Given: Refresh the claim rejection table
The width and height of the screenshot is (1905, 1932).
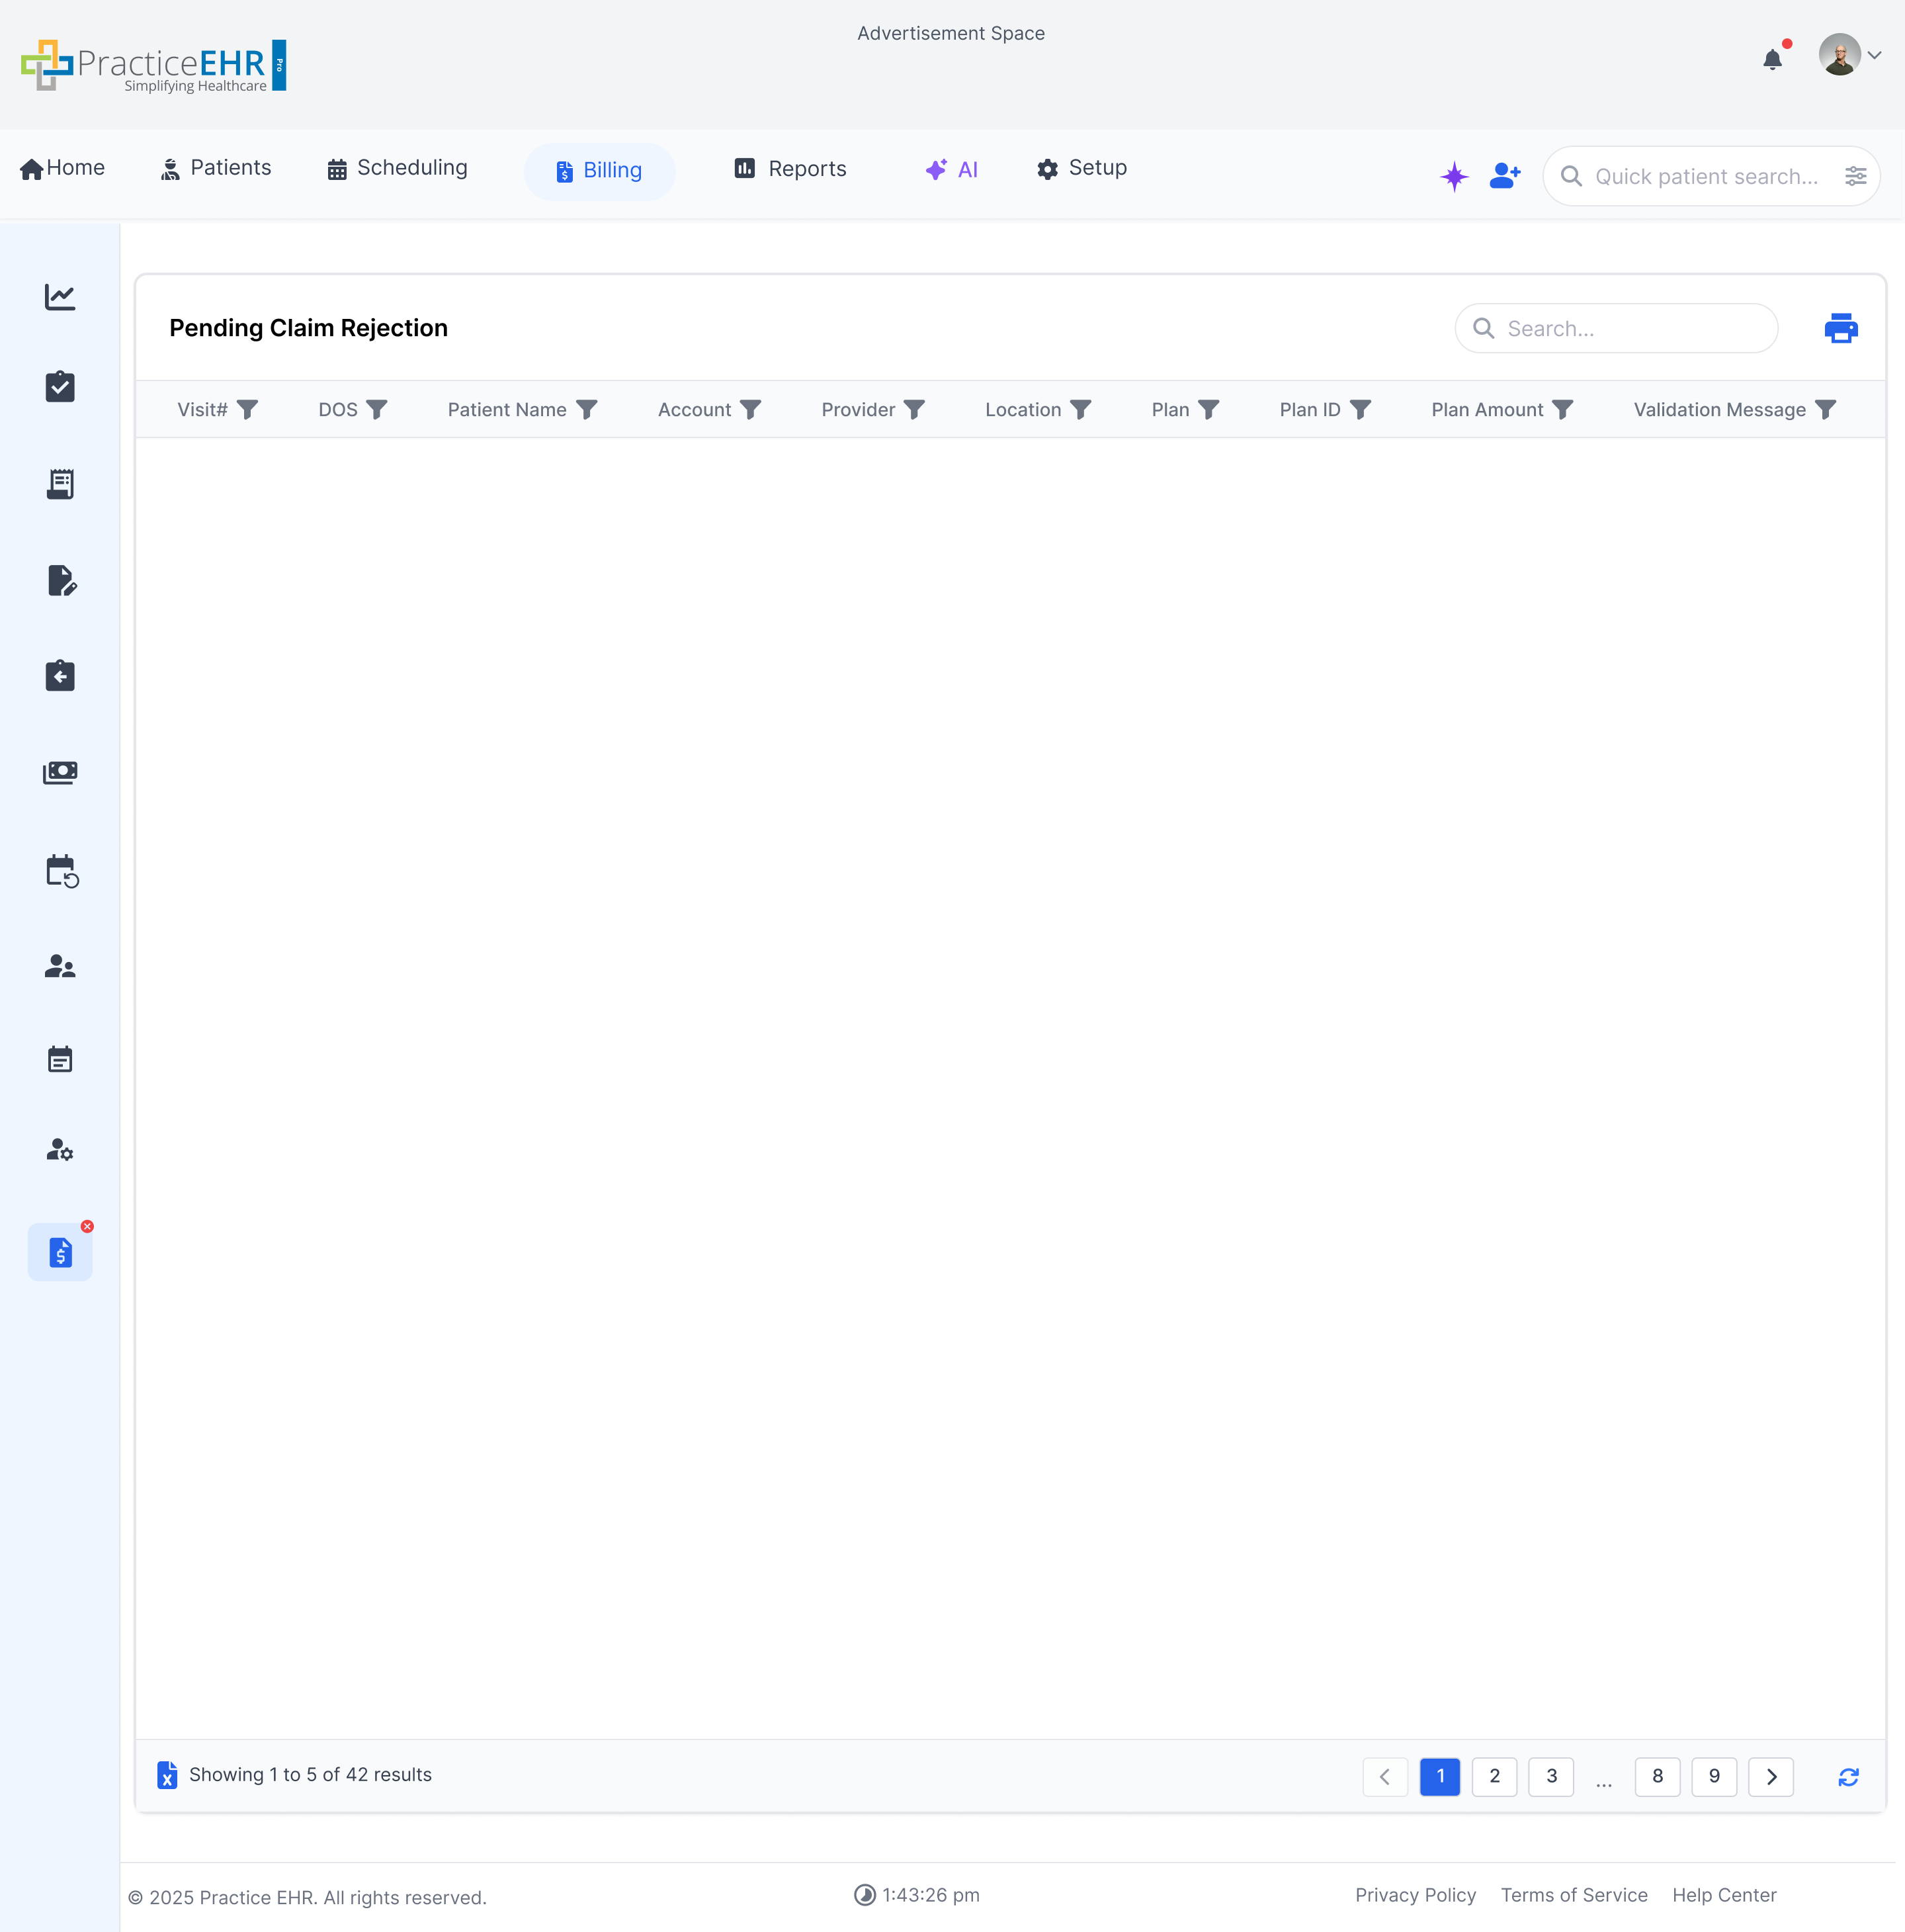Looking at the screenshot, I should pyautogui.click(x=1848, y=1776).
